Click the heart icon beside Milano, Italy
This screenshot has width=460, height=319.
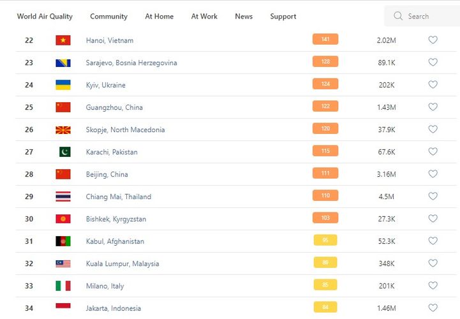[433, 285]
